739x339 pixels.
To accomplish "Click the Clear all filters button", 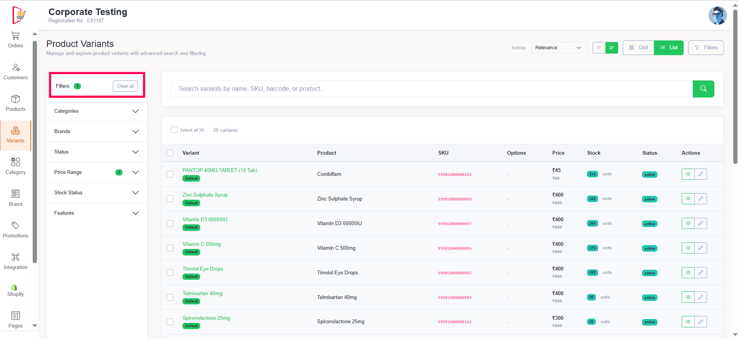I will [125, 86].
